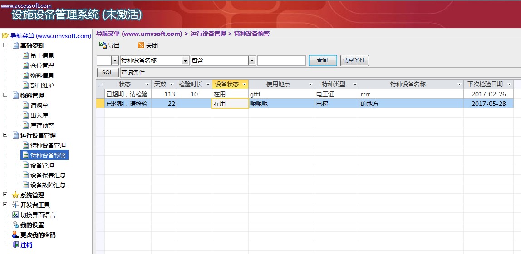
Task: Click the document icon beside 员工信息
Action: pos(25,55)
